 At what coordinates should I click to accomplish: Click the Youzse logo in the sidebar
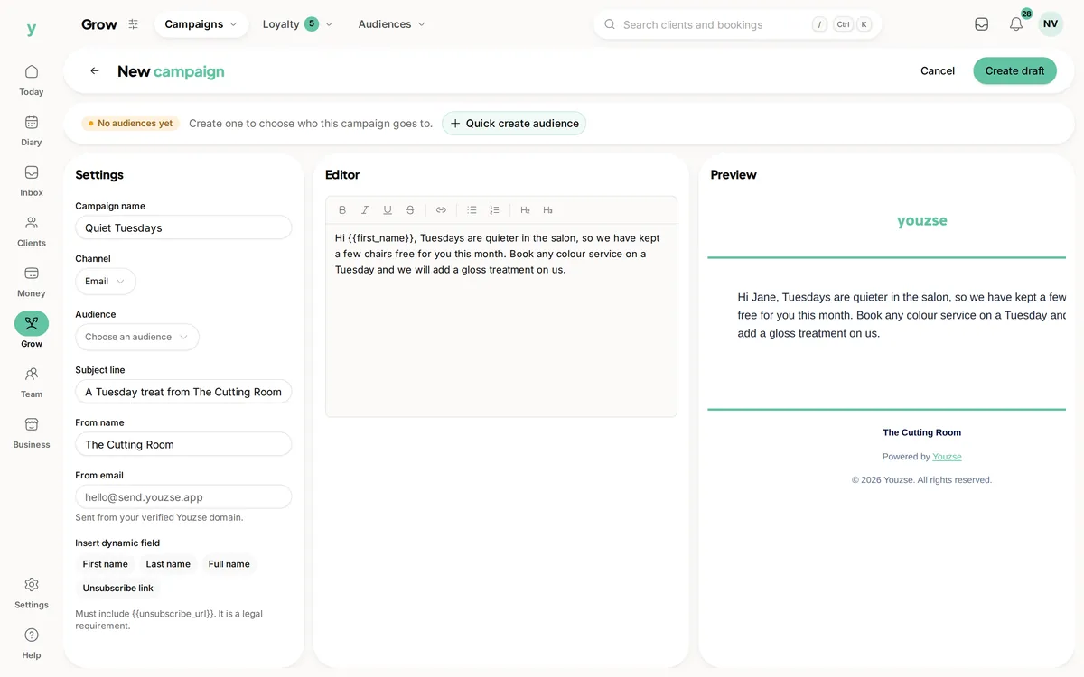[32, 29]
